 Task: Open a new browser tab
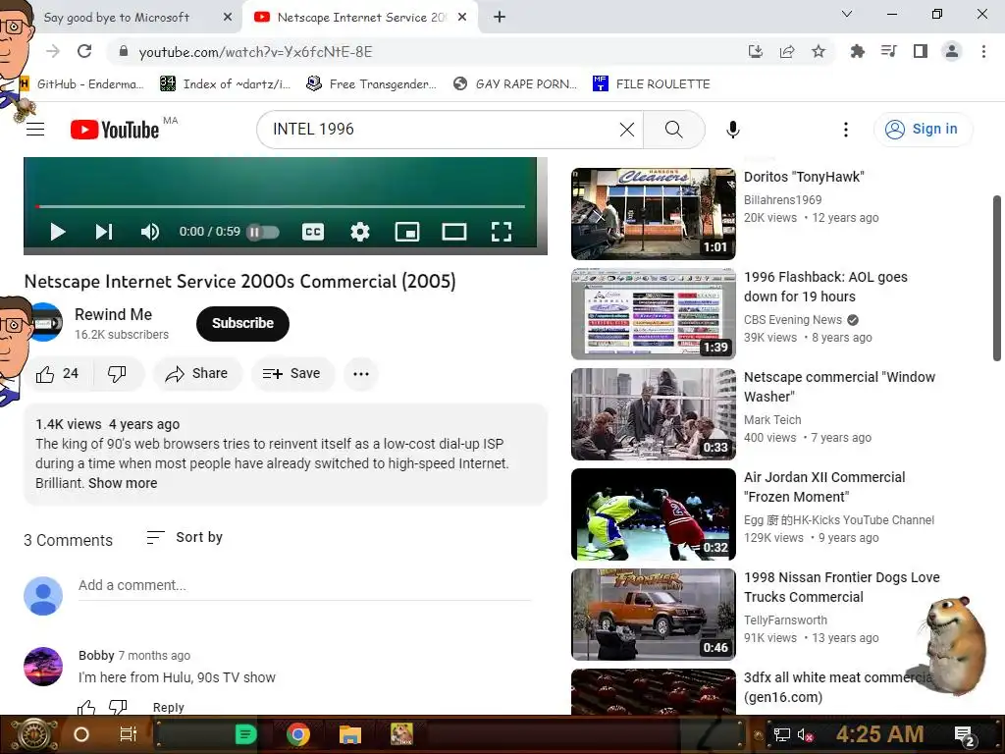[x=500, y=18]
